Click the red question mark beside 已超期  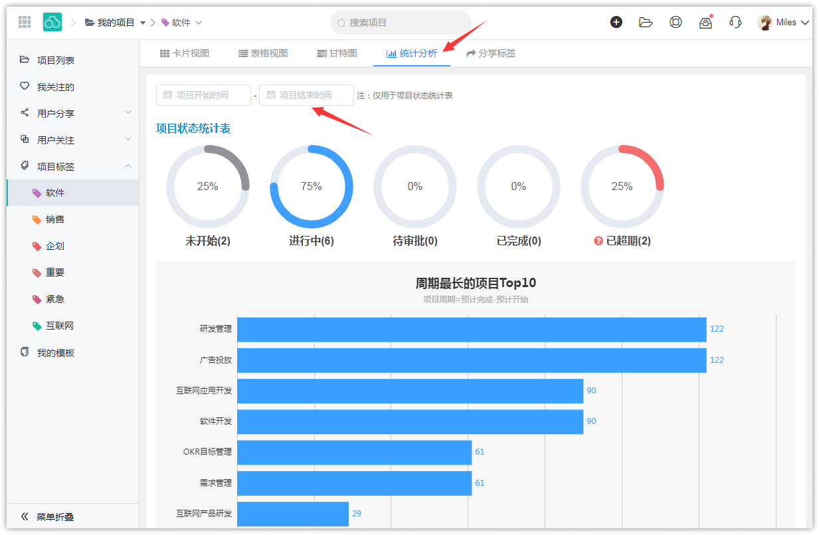[x=598, y=241]
